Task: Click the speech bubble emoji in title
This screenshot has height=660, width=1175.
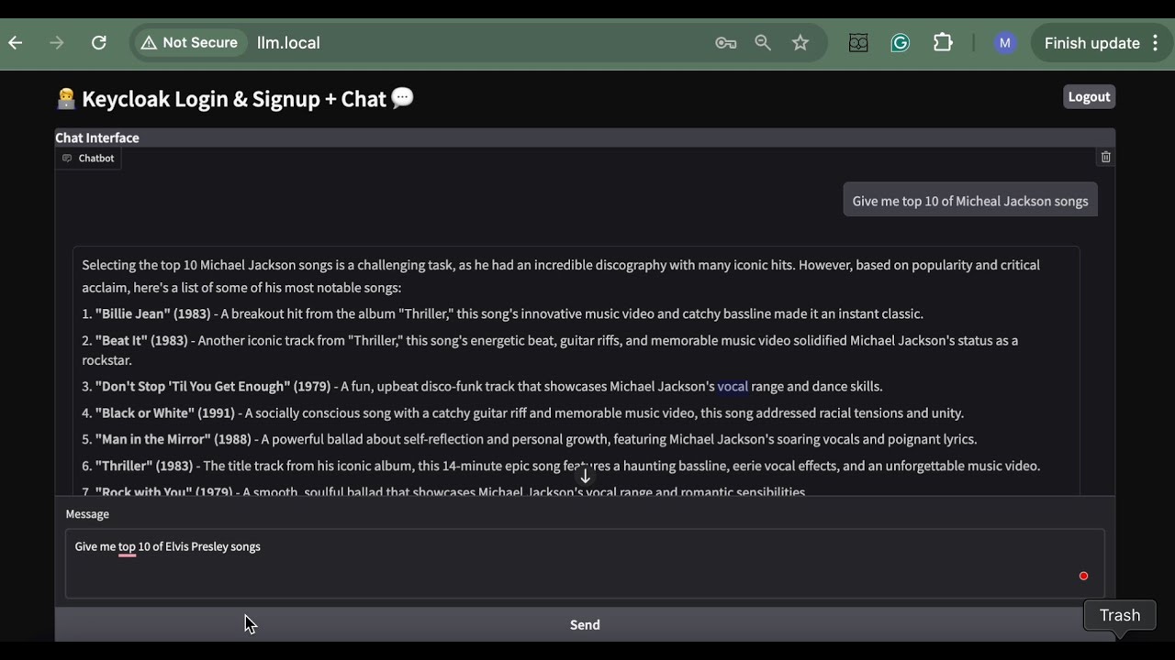Action: pyautogui.click(x=402, y=98)
